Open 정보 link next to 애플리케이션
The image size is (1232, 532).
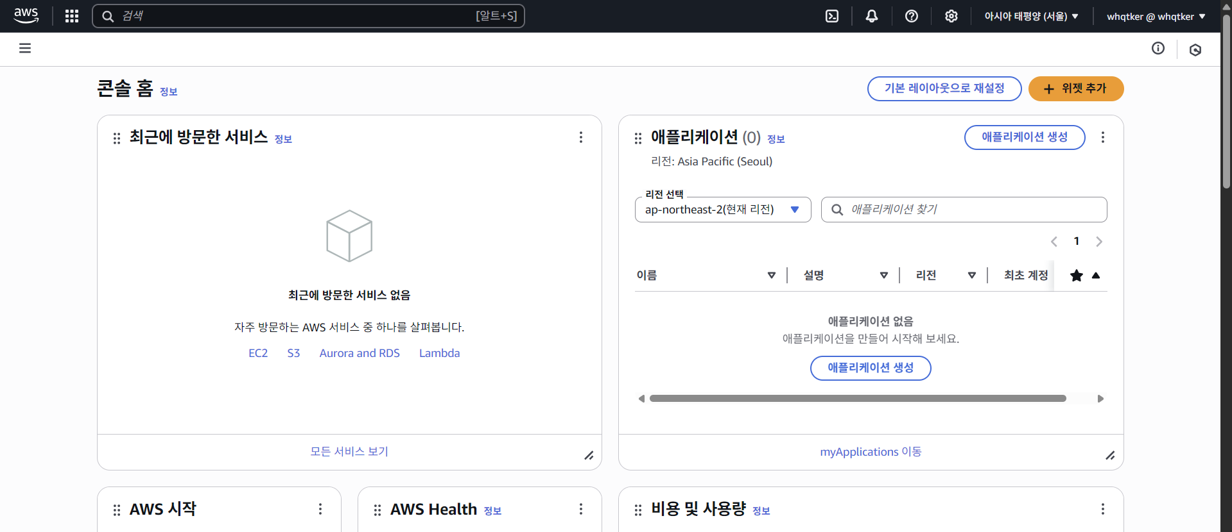(x=776, y=139)
